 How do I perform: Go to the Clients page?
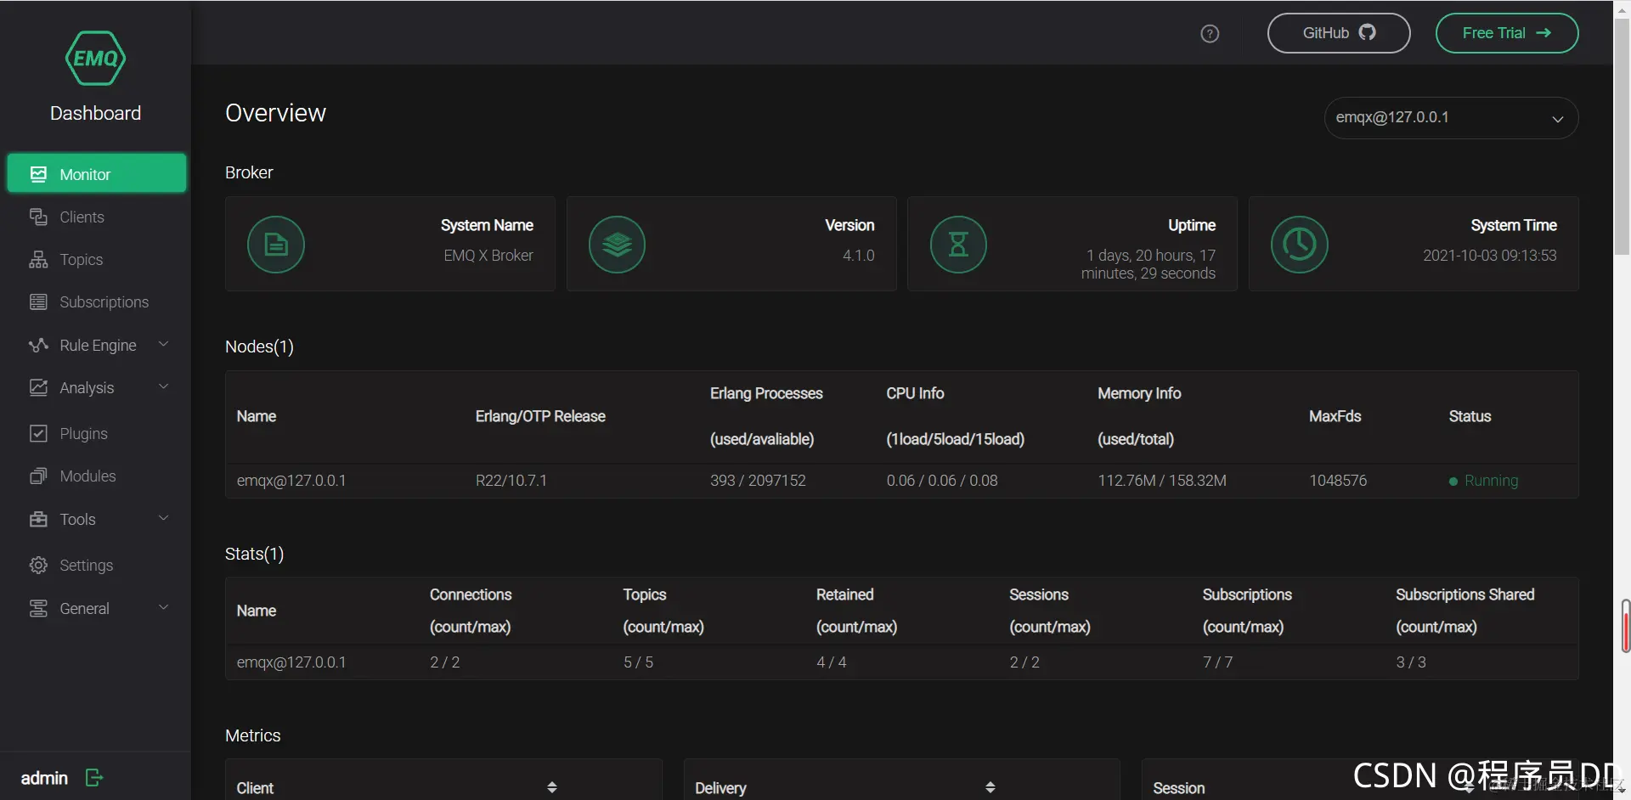(82, 217)
